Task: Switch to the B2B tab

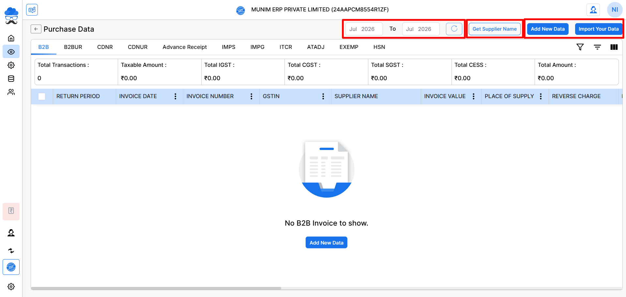Action: tap(44, 47)
